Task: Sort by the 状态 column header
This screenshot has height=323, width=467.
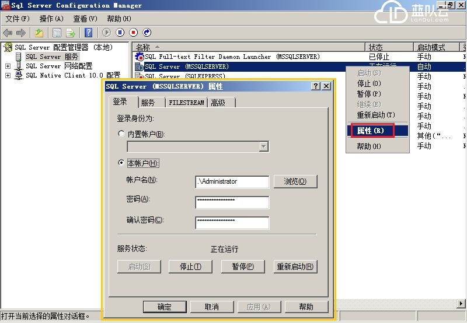Action: pyautogui.click(x=389, y=47)
